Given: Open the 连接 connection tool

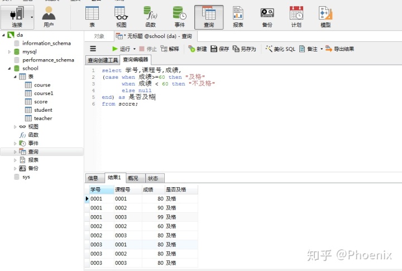Looking at the screenshot, I should (x=17, y=17).
